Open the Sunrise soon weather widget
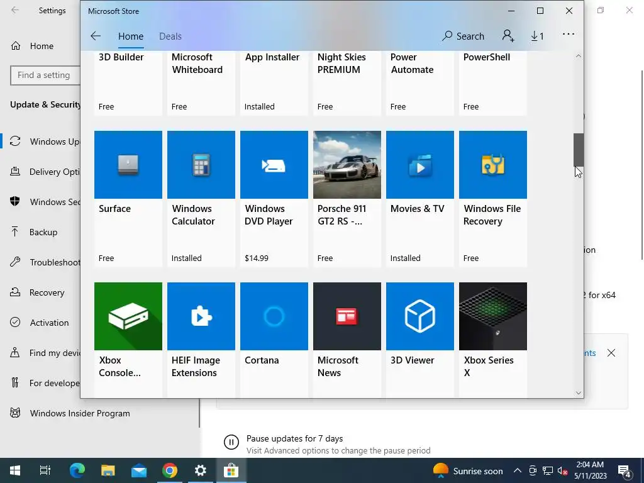Viewport: 644px width, 483px height. coord(468,470)
